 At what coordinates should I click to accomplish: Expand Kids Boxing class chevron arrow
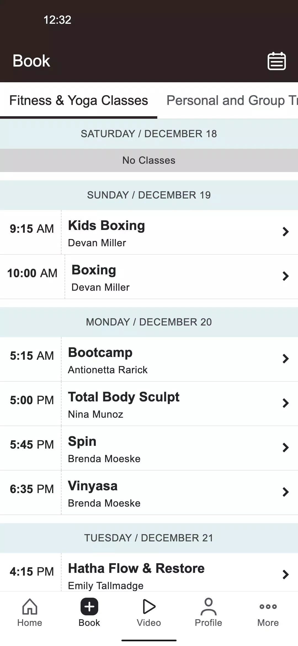tap(286, 232)
